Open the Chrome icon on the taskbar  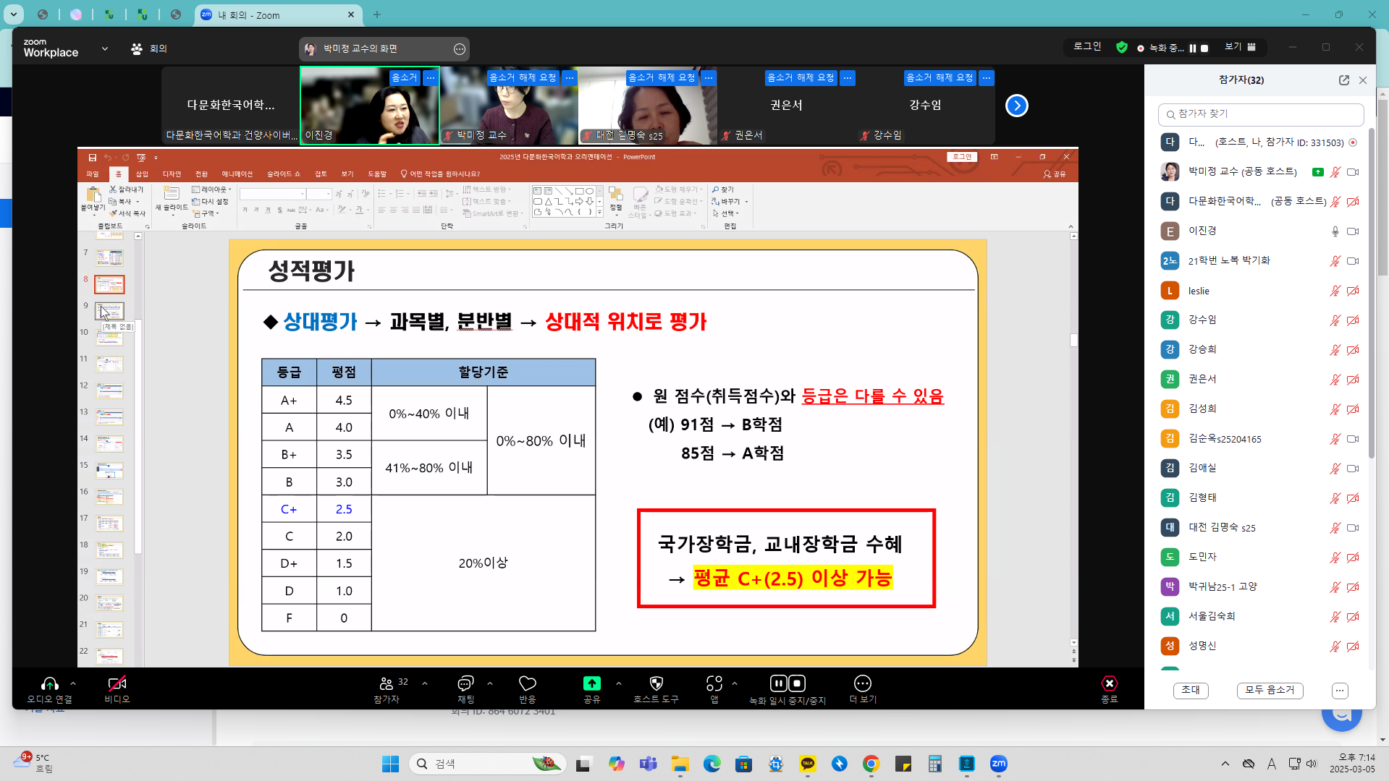coord(871,764)
